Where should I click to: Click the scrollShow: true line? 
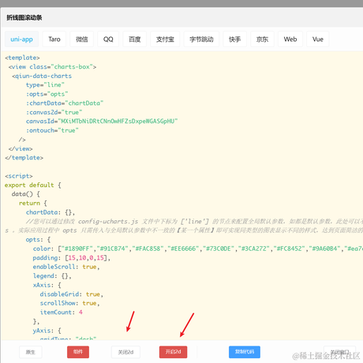pyautogui.click(x=69, y=303)
